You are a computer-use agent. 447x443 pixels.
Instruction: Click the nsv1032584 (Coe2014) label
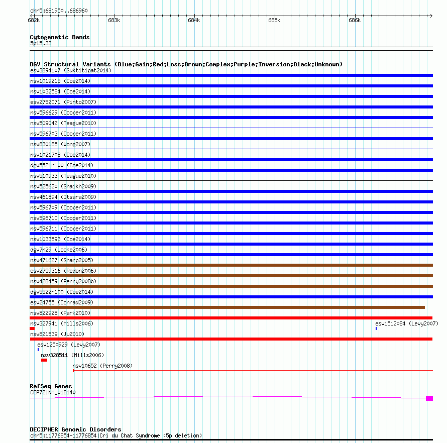60,91
